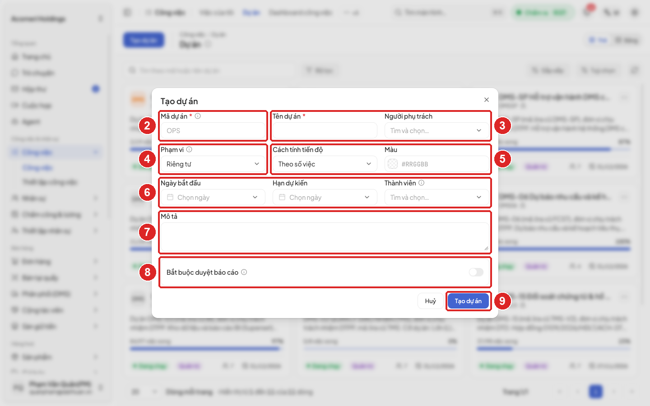This screenshot has width=650, height=406.
Task: Click the info icon next to Thành viên
Action: click(x=421, y=183)
